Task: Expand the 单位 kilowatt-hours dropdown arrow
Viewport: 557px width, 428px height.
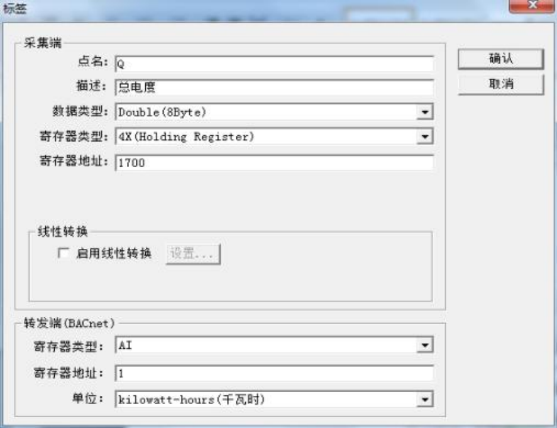Action: click(x=424, y=399)
